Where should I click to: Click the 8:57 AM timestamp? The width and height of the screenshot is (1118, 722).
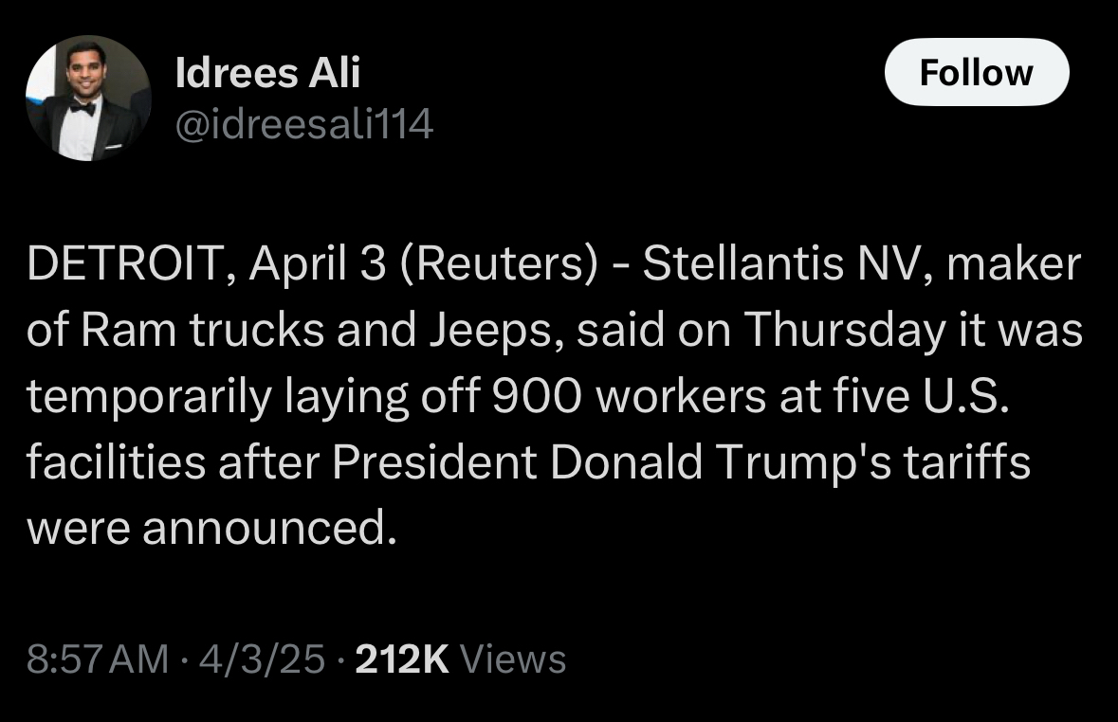click(98, 659)
